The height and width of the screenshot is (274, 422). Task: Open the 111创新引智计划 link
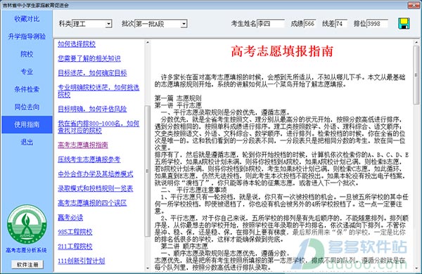(82, 261)
